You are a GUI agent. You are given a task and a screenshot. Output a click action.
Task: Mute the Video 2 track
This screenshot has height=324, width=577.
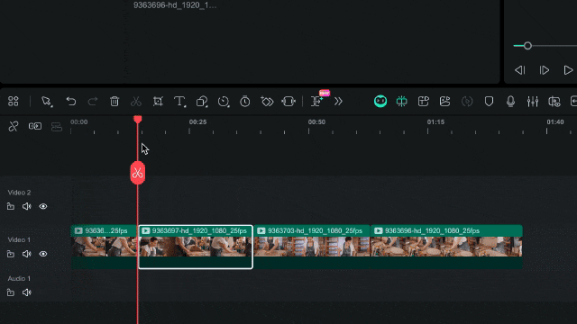26,206
